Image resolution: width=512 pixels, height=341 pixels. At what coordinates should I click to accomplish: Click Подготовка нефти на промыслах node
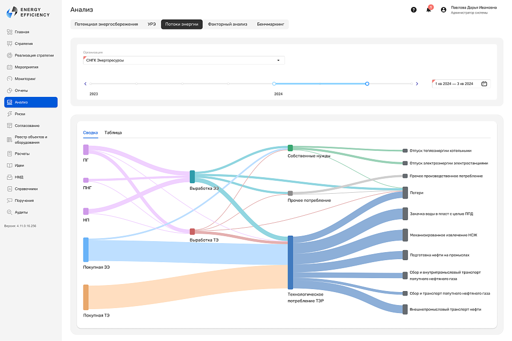(x=405, y=255)
